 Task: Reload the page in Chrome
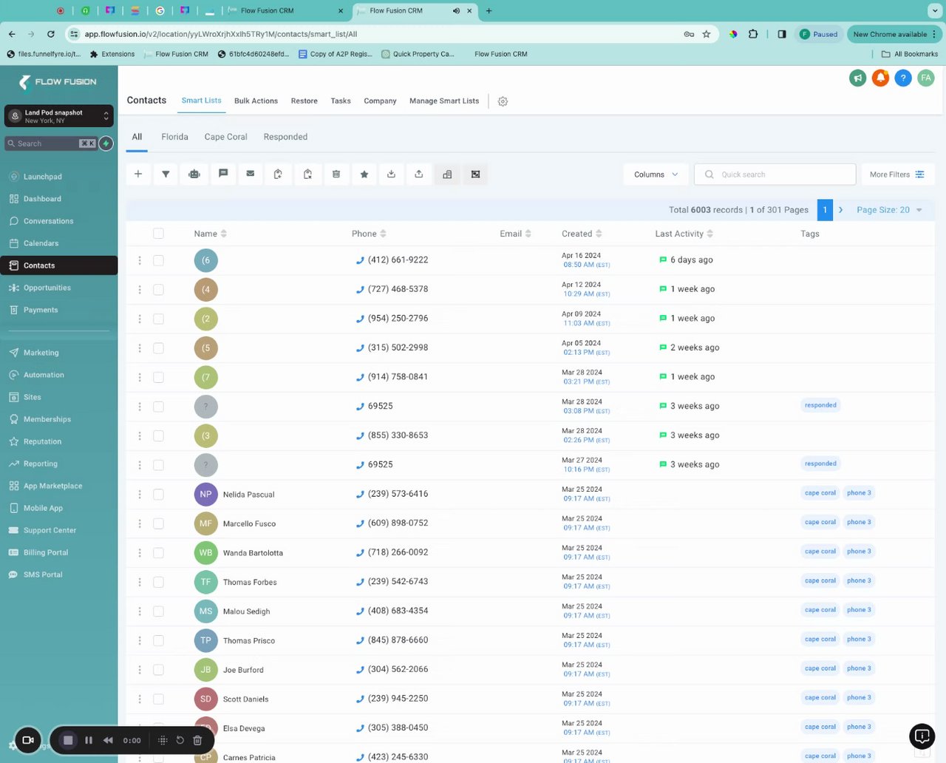click(50, 34)
